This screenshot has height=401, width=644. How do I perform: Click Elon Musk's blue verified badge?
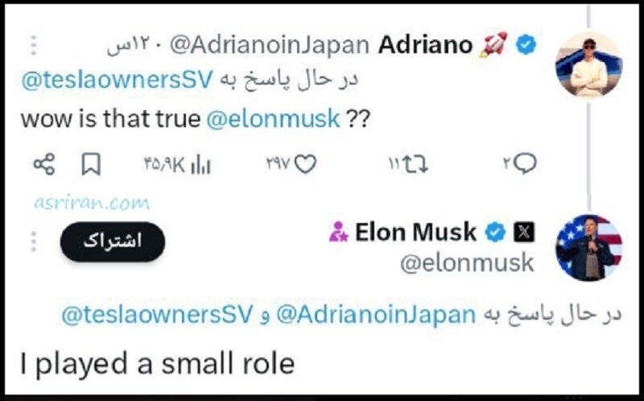(x=497, y=233)
